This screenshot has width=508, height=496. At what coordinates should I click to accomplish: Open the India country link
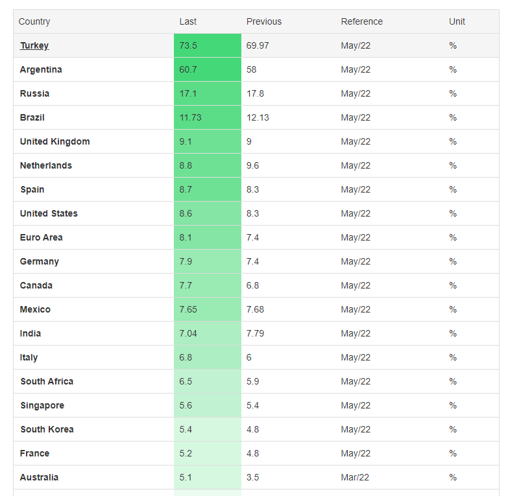pyautogui.click(x=30, y=333)
